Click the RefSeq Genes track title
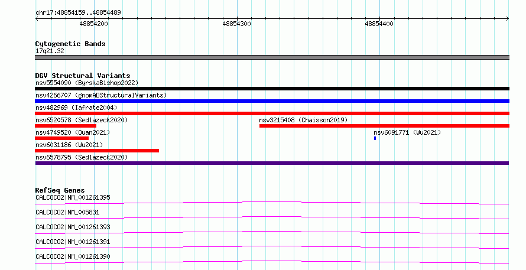Screen dimensions: 526x270 coord(60,190)
